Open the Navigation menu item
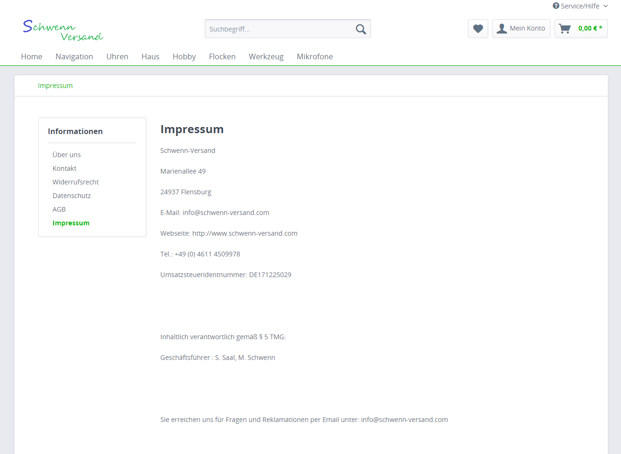This screenshot has width=621, height=454. [74, 56]
